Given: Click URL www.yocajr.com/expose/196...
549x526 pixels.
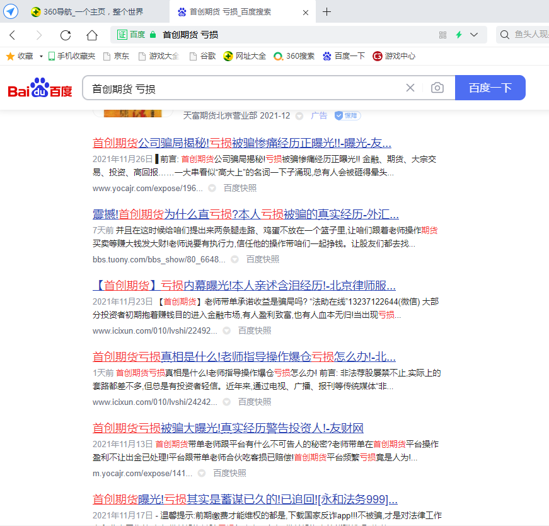Looking at the screenshot, I should point(147,188).
